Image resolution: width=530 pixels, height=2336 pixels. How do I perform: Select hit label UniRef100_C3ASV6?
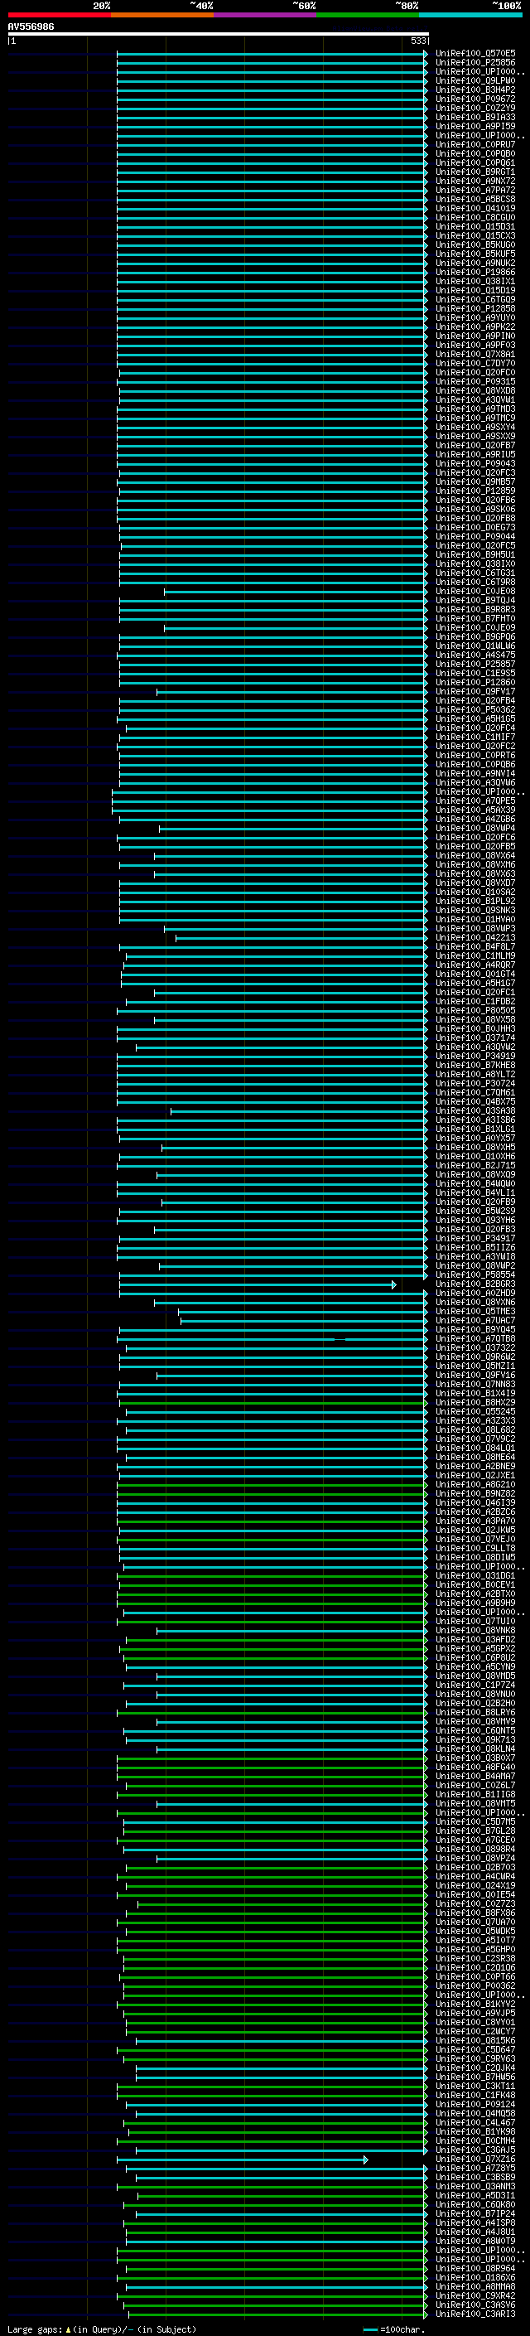(x=475, y=2305)
